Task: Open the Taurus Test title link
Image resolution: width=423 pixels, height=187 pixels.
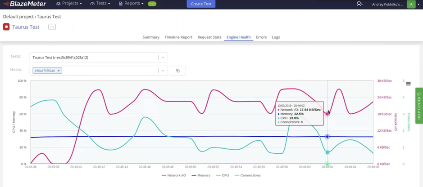Action: tap(26, 27)
